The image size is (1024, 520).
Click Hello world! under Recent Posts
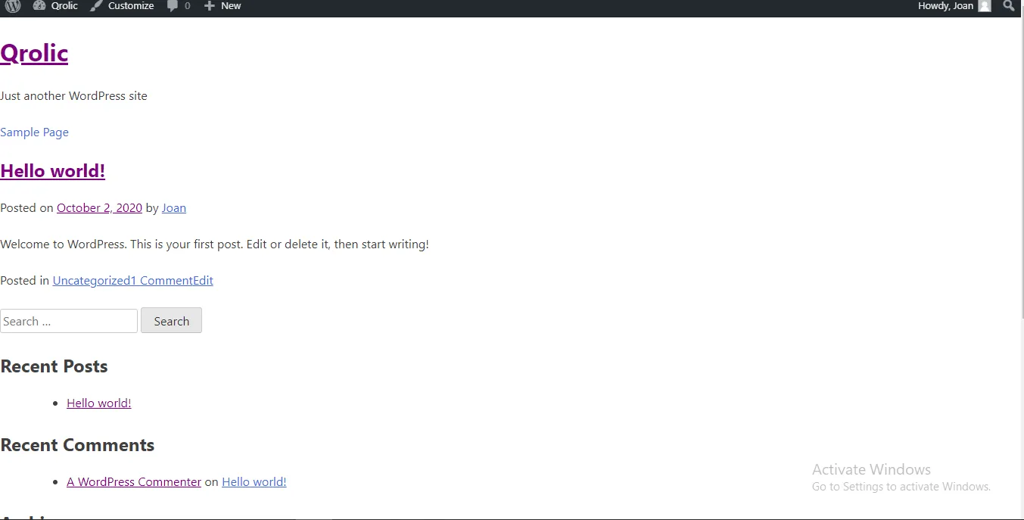(x=98, y=403)
